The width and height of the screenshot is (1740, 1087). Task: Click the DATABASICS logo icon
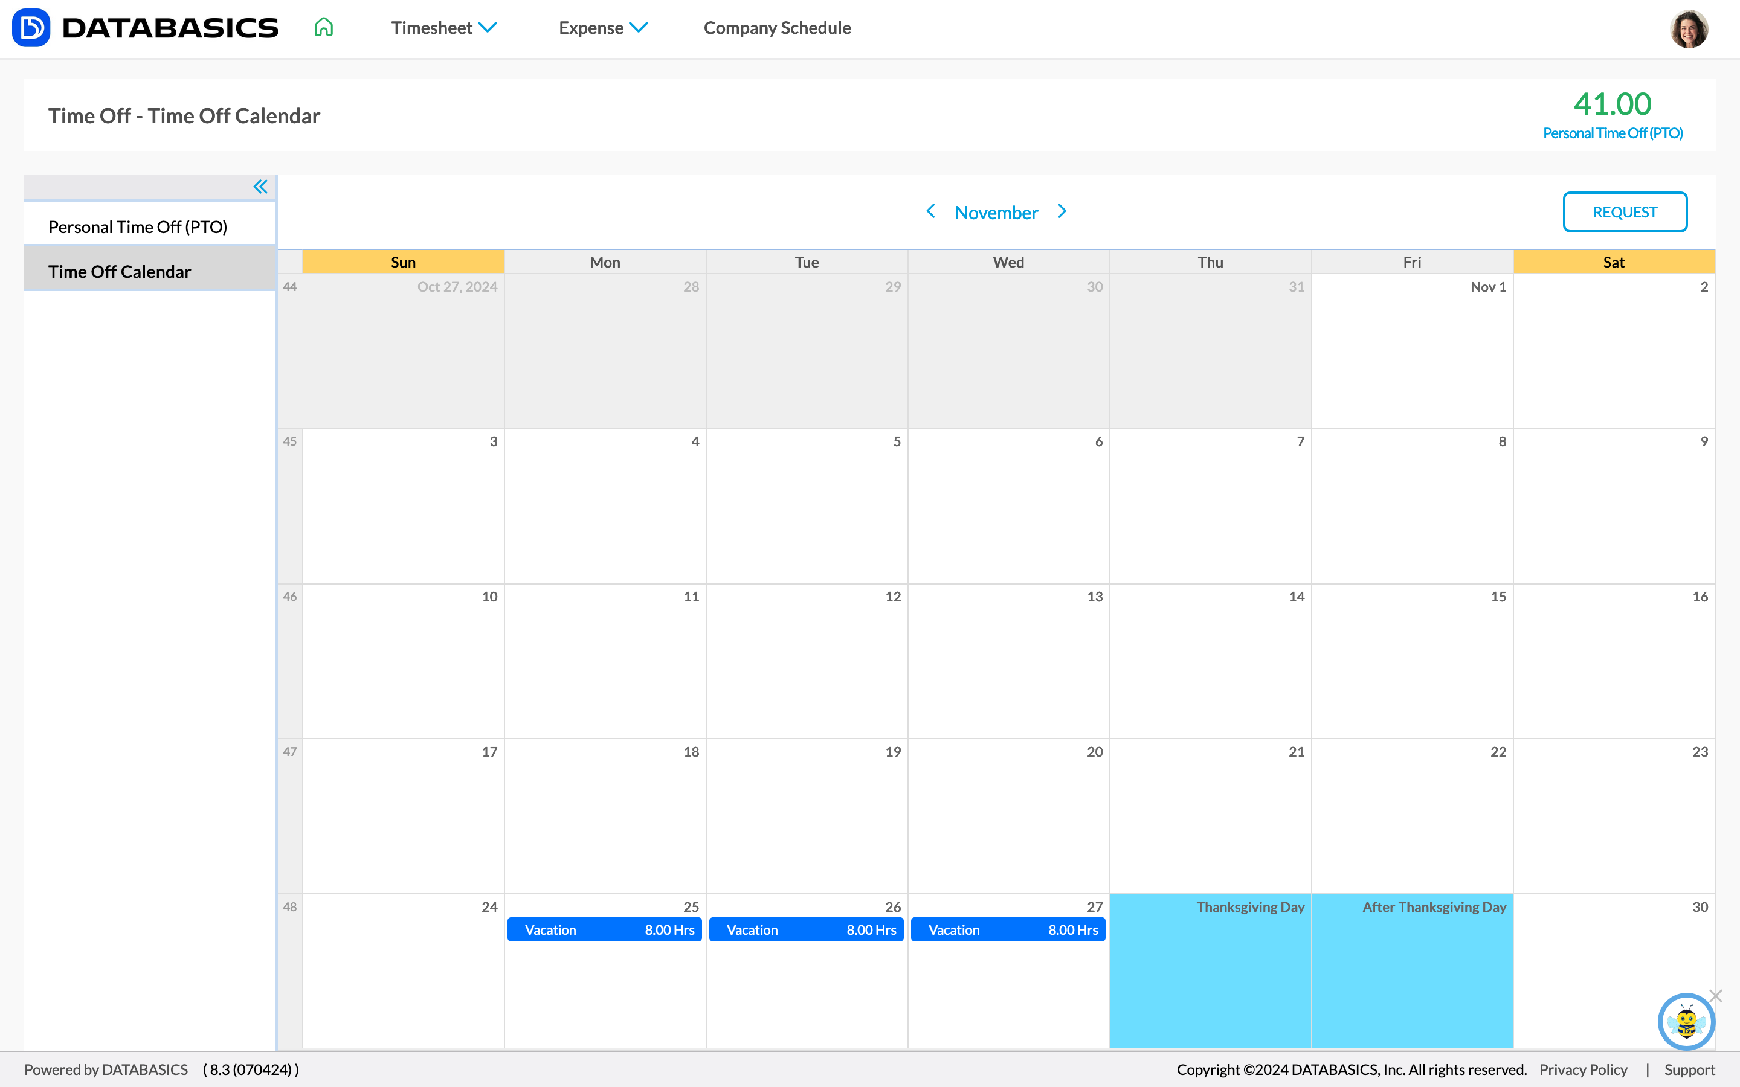31,28
